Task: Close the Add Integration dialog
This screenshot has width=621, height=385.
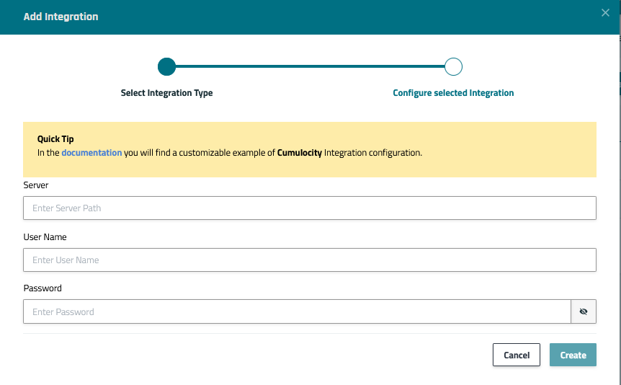Action: [605, 13]
